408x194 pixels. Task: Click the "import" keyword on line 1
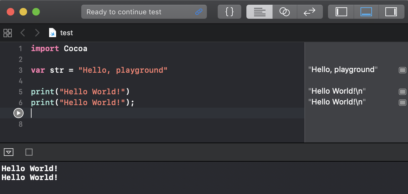[x=45, y=49]
